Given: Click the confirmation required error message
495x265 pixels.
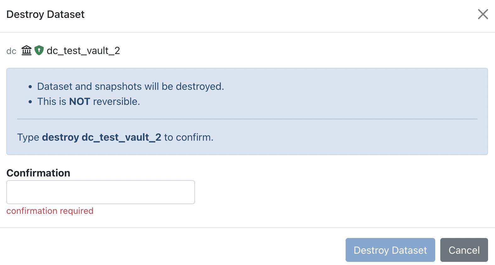Looking at the screenshot, I should coord(50,211).
